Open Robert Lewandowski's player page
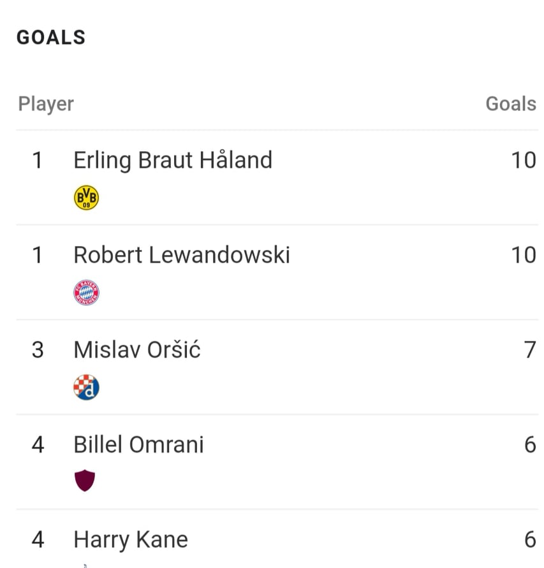The image size is (544, 568). [x=182, y=255]
